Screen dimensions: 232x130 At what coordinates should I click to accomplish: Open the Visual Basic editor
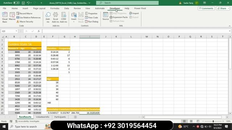(5, 17)
